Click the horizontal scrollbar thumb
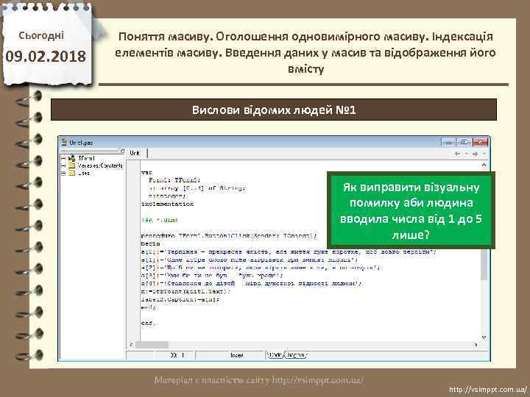530x397 pixels. (x=152, y=345)
